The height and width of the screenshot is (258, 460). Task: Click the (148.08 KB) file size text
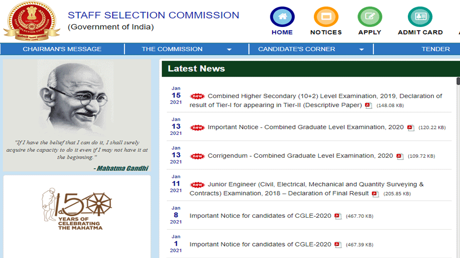pos(390,106)
